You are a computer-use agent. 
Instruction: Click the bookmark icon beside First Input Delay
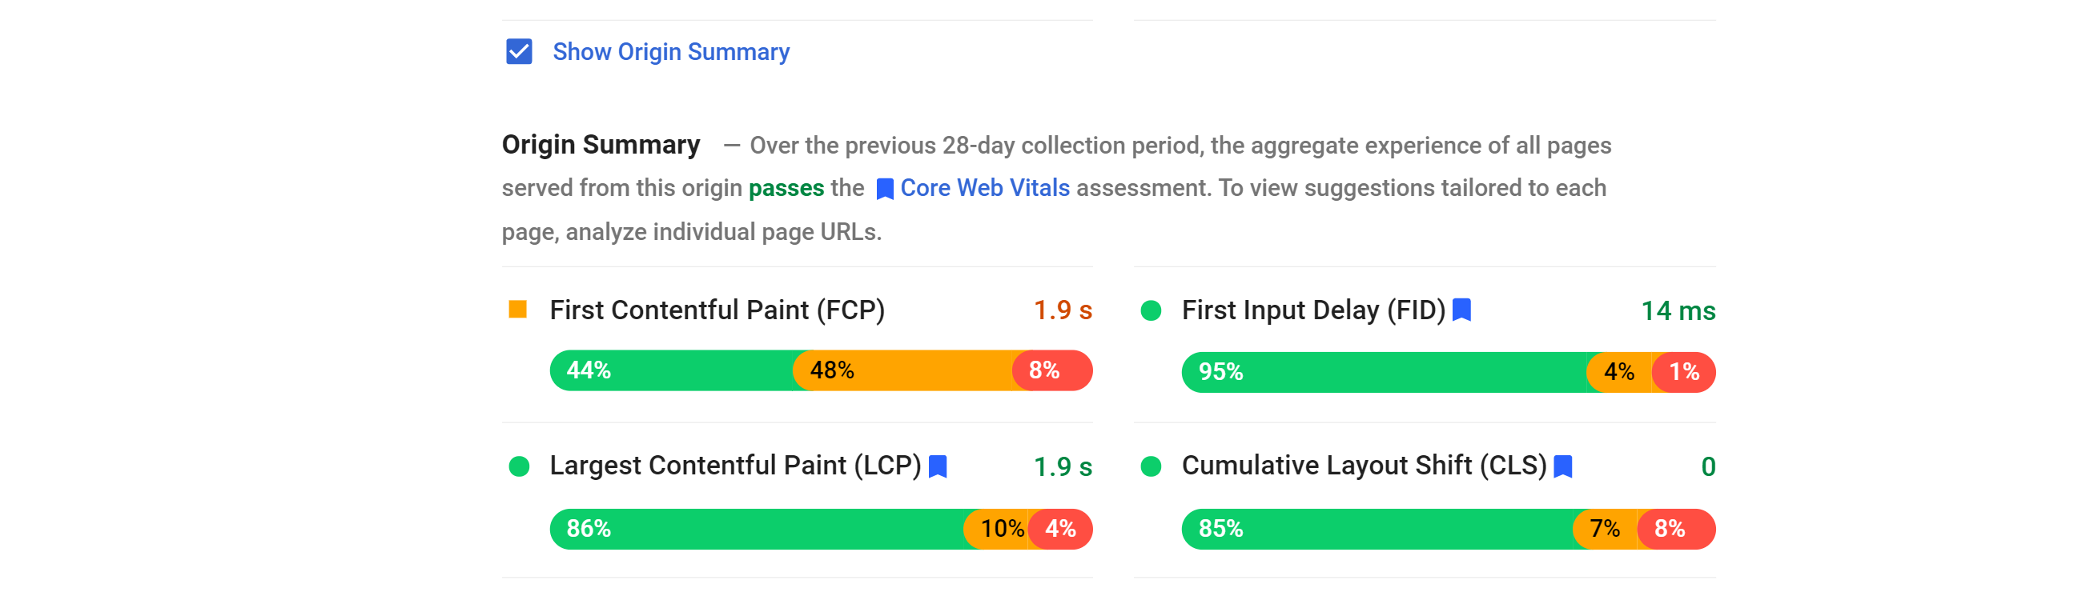(1461, 310)
